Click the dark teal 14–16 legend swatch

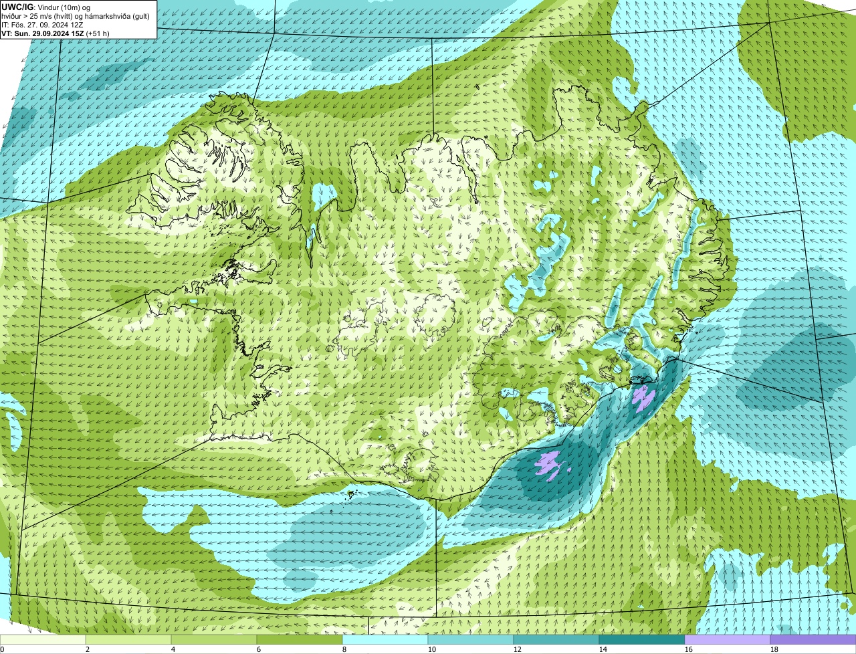(x=642, y=639)
